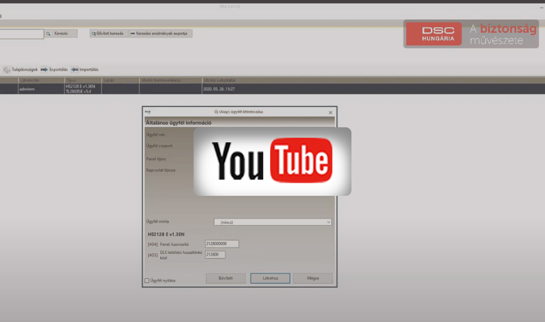
Task: Click Keresési eredmények exportja button
Action: (161, 33)
